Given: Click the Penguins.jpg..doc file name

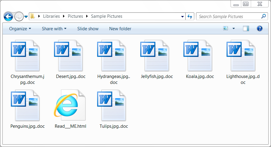Looking at the screenshot, I should [27, 126].
